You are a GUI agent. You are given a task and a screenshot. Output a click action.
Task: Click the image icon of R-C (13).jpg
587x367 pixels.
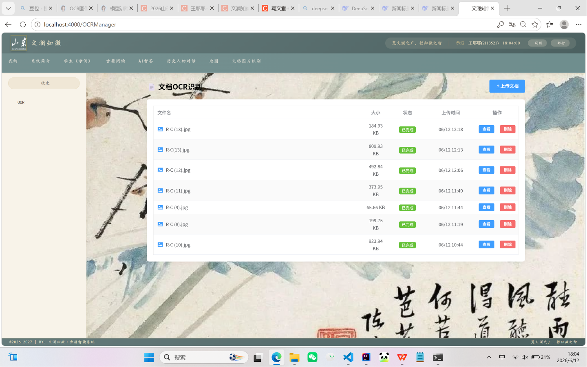click(x=160, y=129)
